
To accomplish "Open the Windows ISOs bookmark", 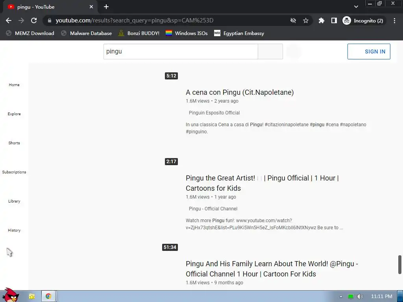I will tap(187, 33).
